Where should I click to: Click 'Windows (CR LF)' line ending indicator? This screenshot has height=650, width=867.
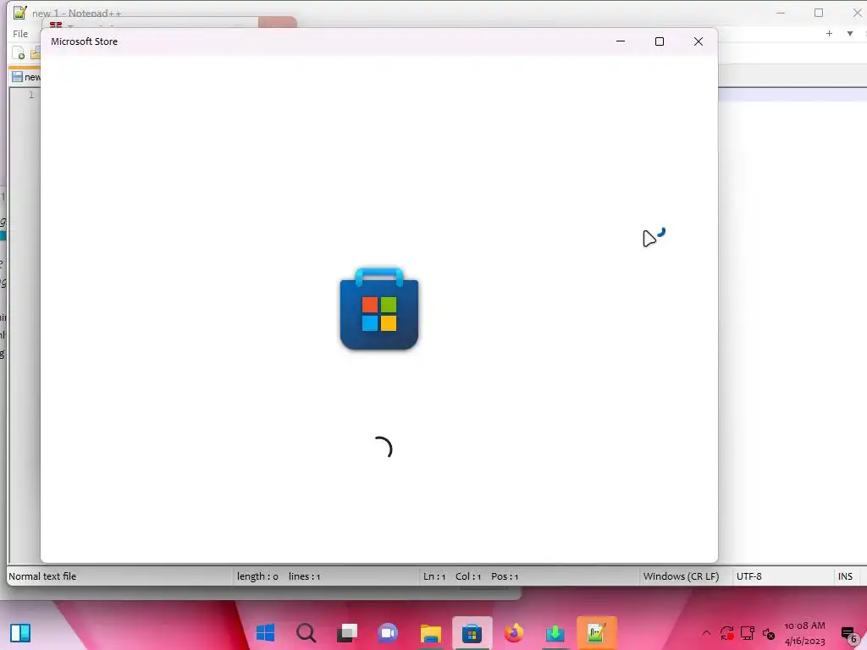click(681, 576)
